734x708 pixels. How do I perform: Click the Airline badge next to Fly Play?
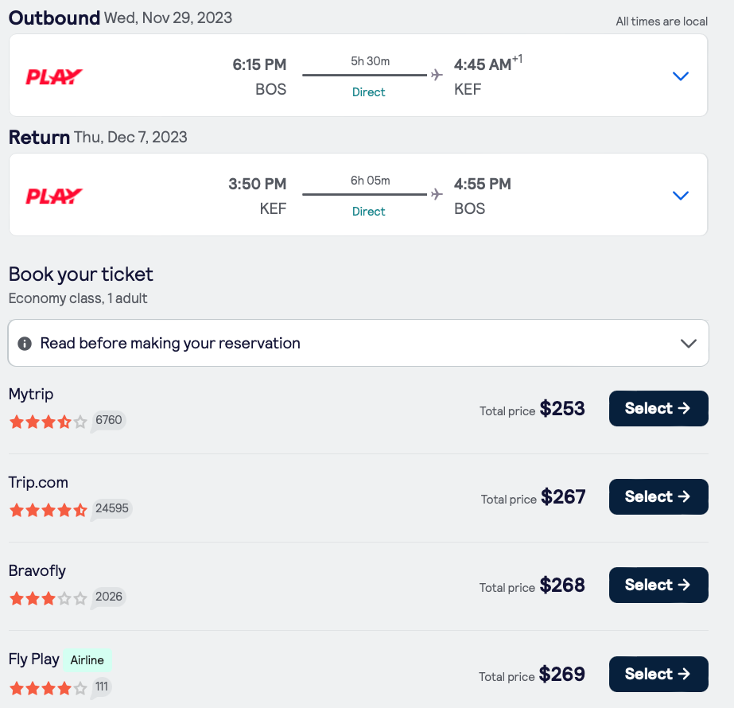coord(87,660)
